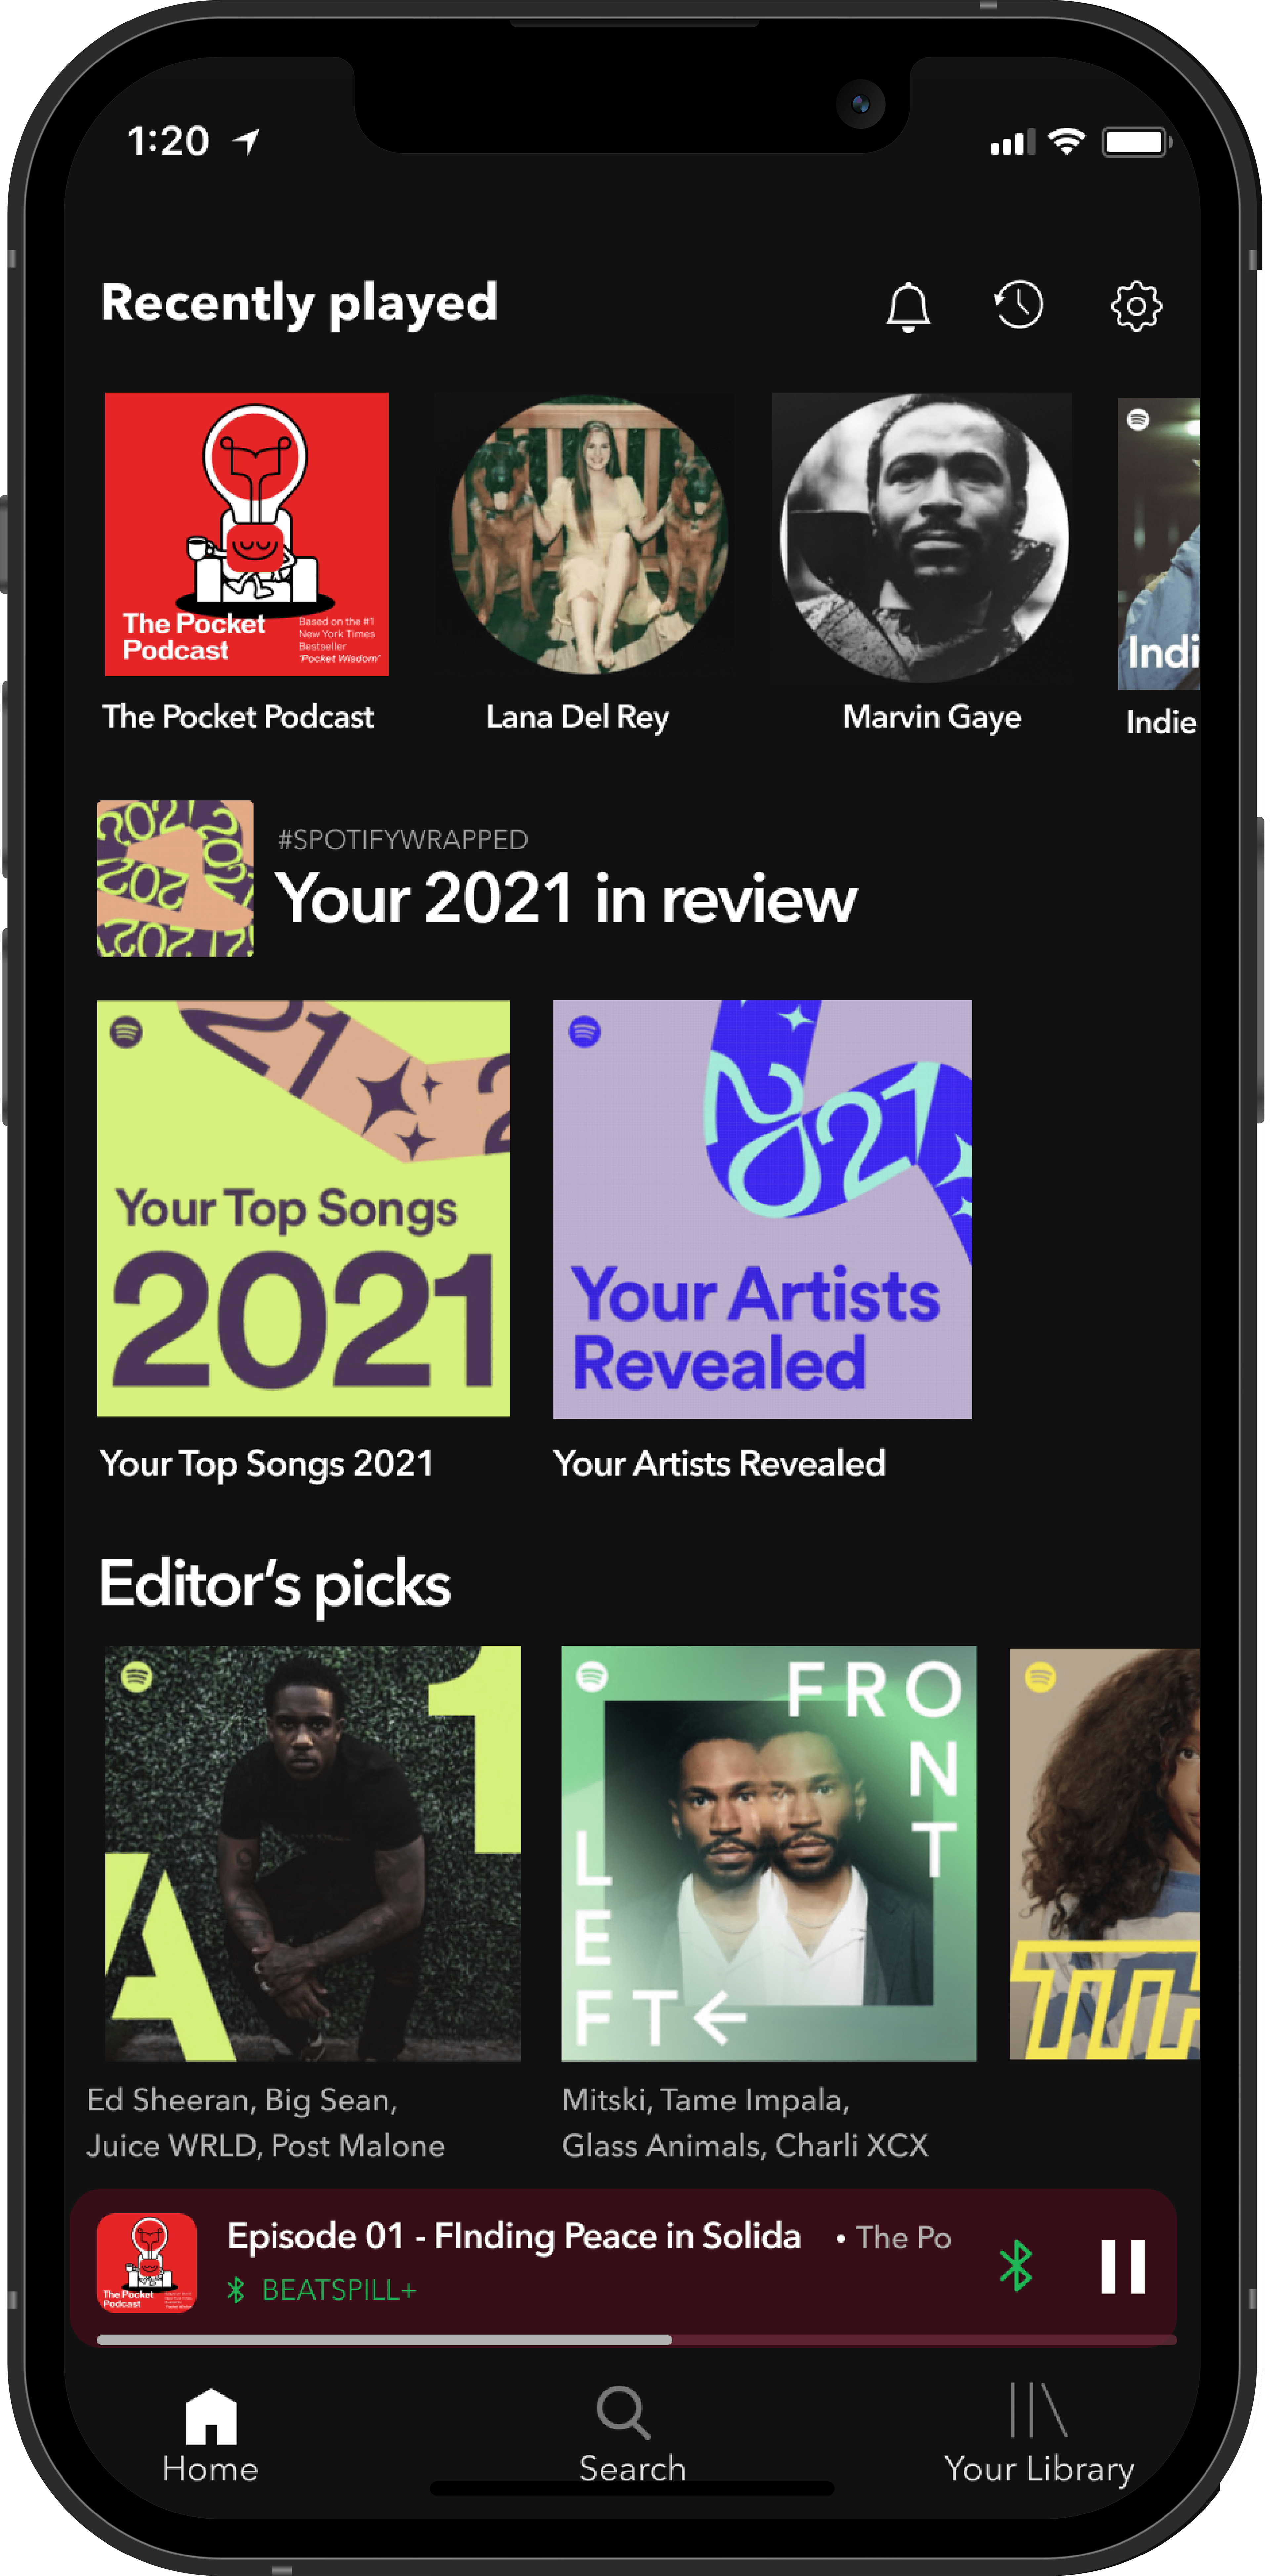1270x2576 pixels.
Task: Open settings gear icon
Action: click(1136, 306)
